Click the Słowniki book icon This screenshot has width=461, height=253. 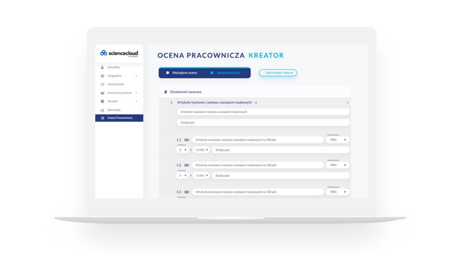(x=102, y=101)
